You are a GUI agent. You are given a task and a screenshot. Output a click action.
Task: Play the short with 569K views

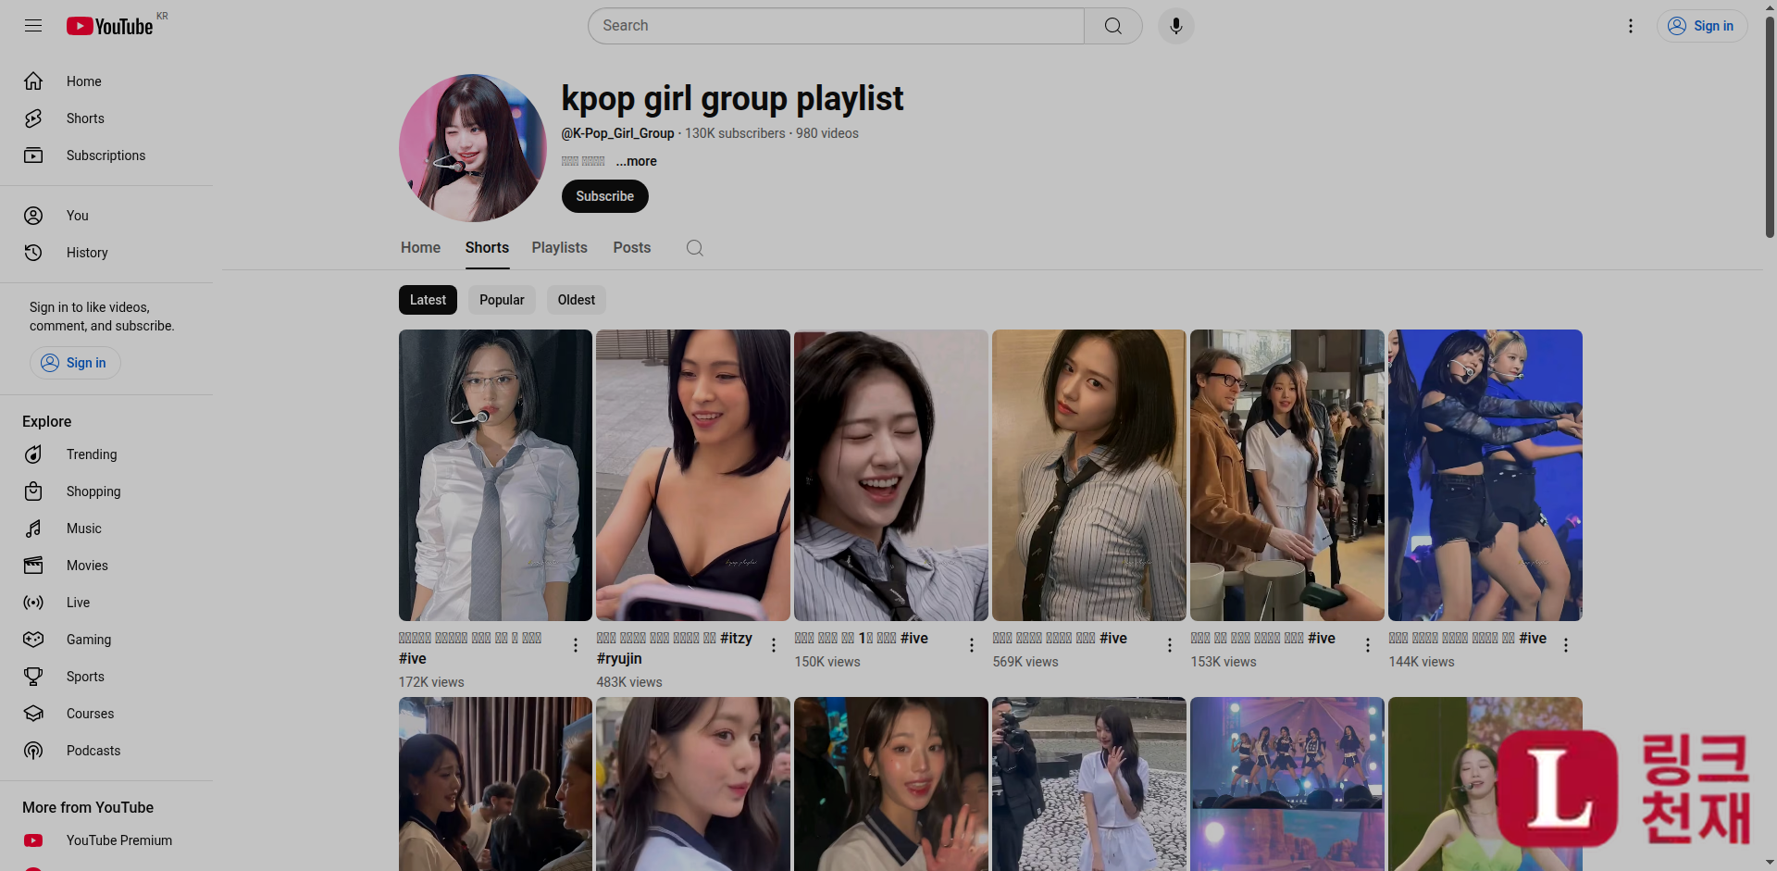pyautogui.click(x=1089, y=475)
